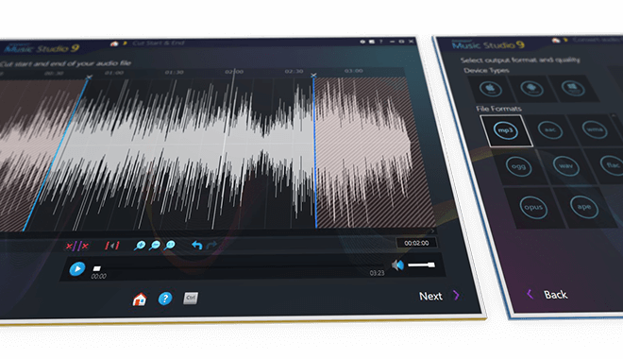Choose the Windows device type
This screenshot has width=623, height=359.
573,88
